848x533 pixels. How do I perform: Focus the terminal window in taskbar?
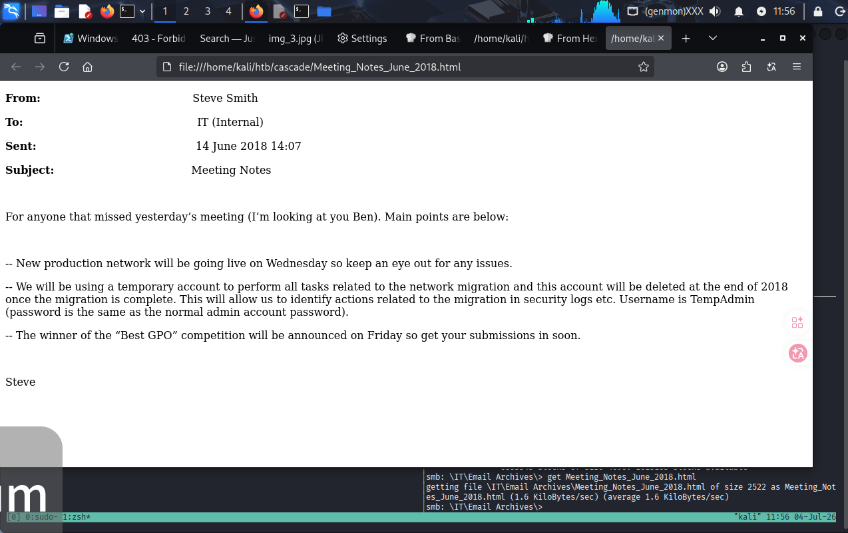302,11
